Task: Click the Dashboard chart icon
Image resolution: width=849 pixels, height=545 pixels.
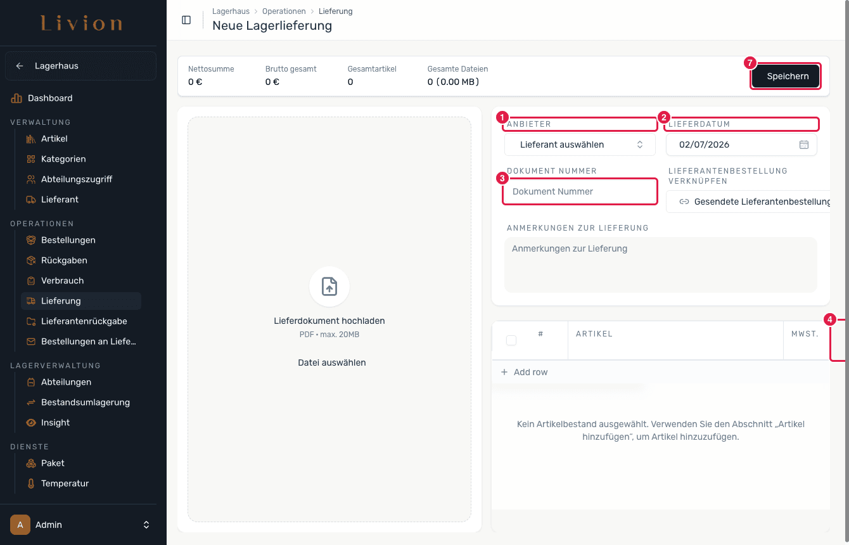Action: tap(16, 98)
